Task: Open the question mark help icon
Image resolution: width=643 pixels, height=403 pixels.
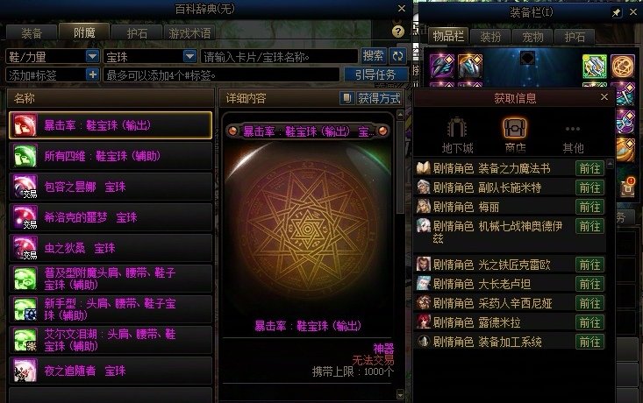Action: (397, 32)
